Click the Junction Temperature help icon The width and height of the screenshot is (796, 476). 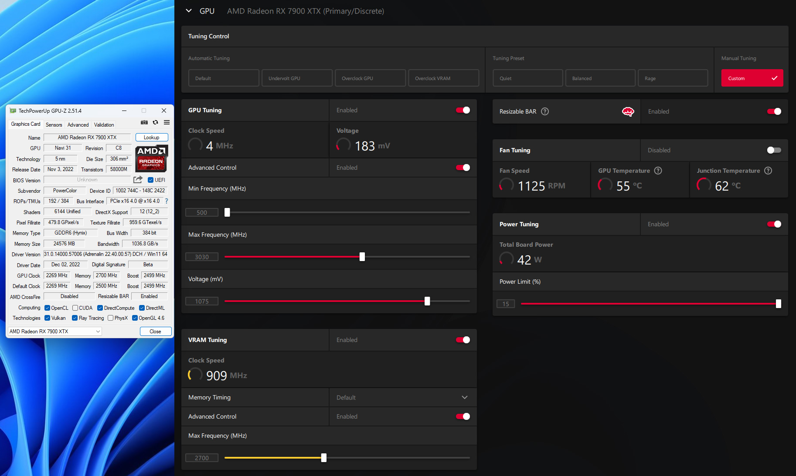pos(768,171)
